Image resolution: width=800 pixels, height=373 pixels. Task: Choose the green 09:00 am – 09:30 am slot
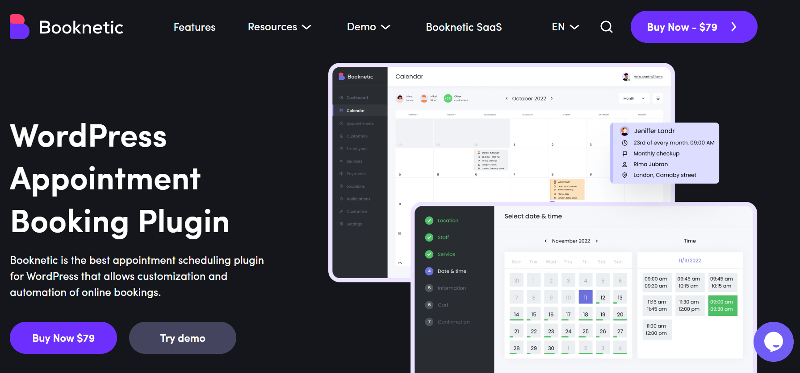point(722,305)
